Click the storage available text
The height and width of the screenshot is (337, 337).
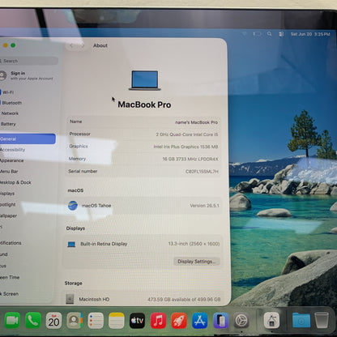(184, 300)
